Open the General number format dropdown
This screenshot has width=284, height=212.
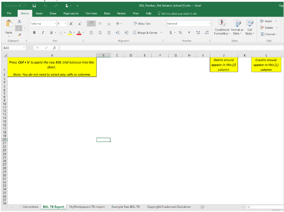point(209,23)
